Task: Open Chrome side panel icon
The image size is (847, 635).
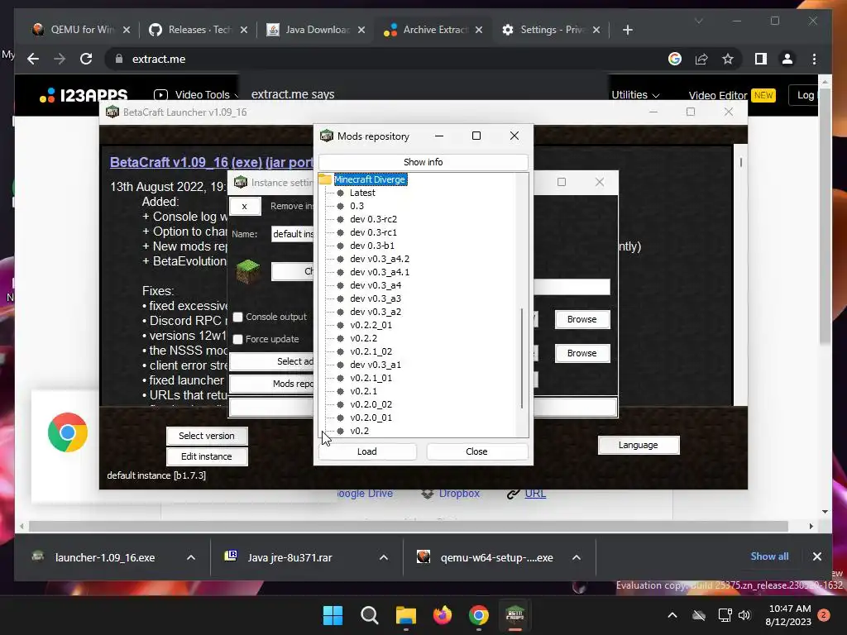Action: click(x=761, y=59)
